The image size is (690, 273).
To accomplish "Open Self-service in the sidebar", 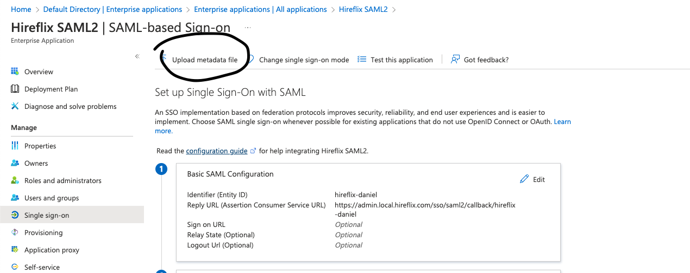I will pyautogui.click(x=42, y=267).
